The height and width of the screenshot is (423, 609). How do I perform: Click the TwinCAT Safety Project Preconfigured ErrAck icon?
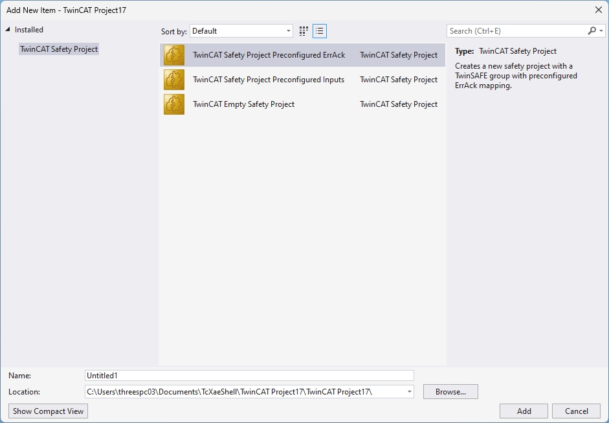pos(174,55)
